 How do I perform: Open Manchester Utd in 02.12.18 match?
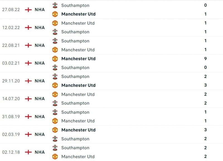[78, 157]
